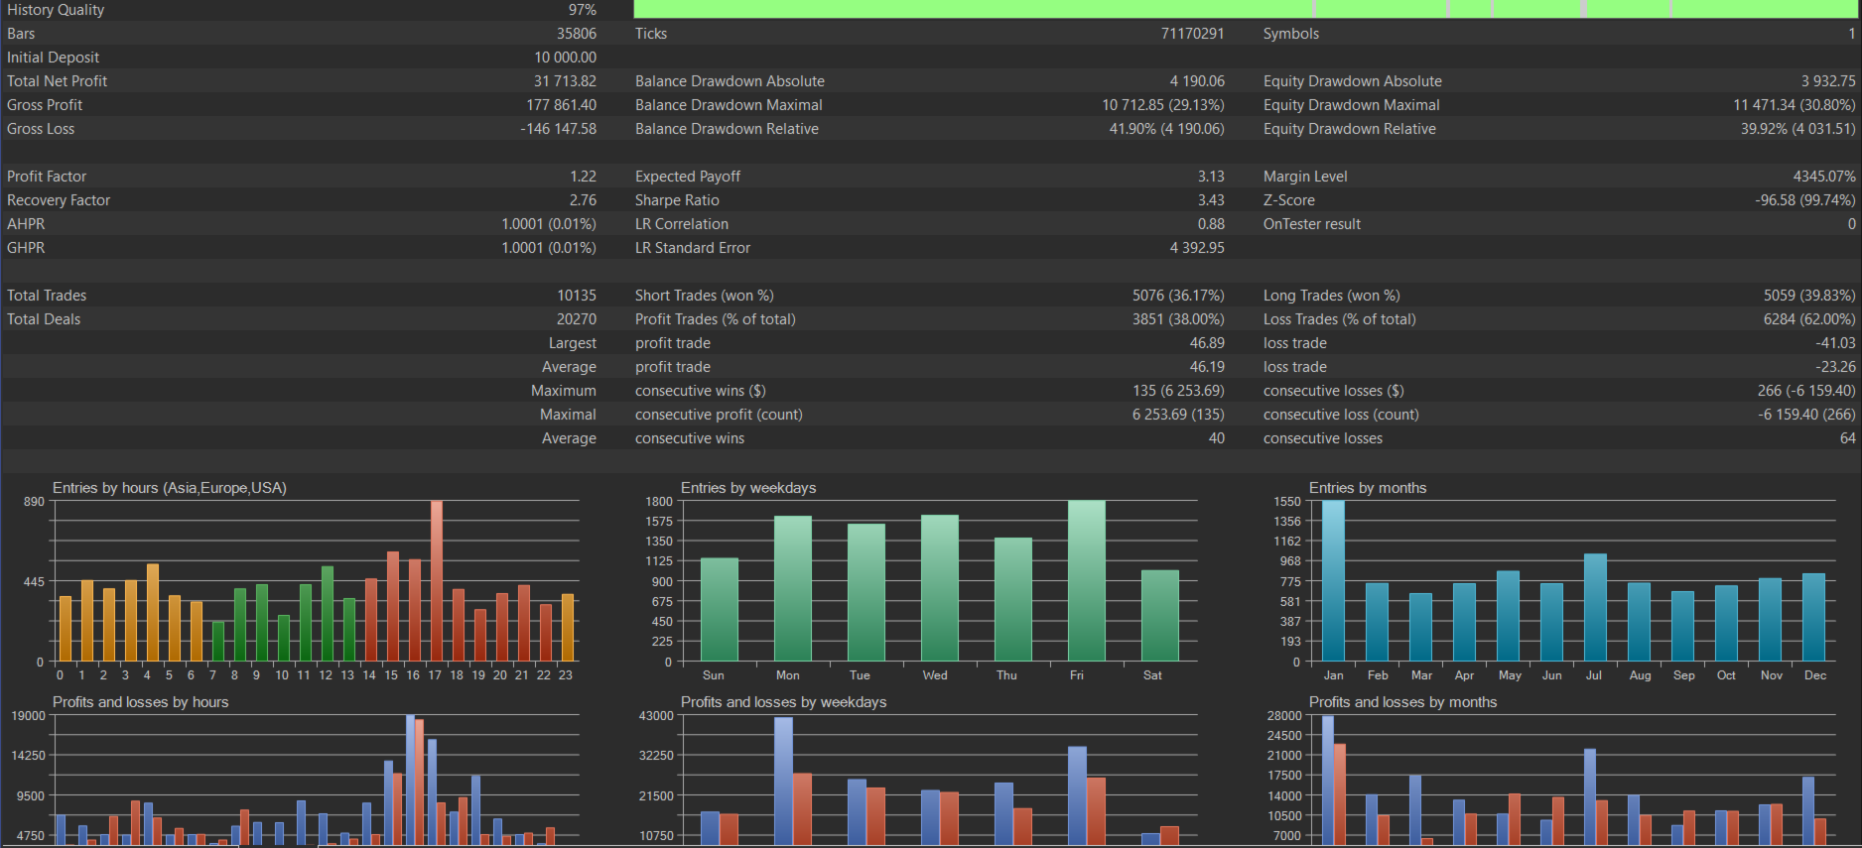Select the largest profit trade value "46.89"
This screenshot has height=848, width=1862.
(x=1207, y=343)
